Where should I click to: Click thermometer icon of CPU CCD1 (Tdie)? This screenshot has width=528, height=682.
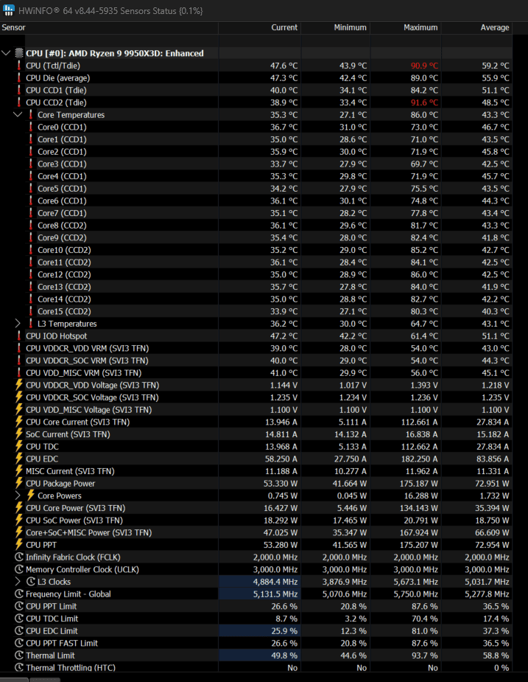pyautogui.click(x=18, y=90)
